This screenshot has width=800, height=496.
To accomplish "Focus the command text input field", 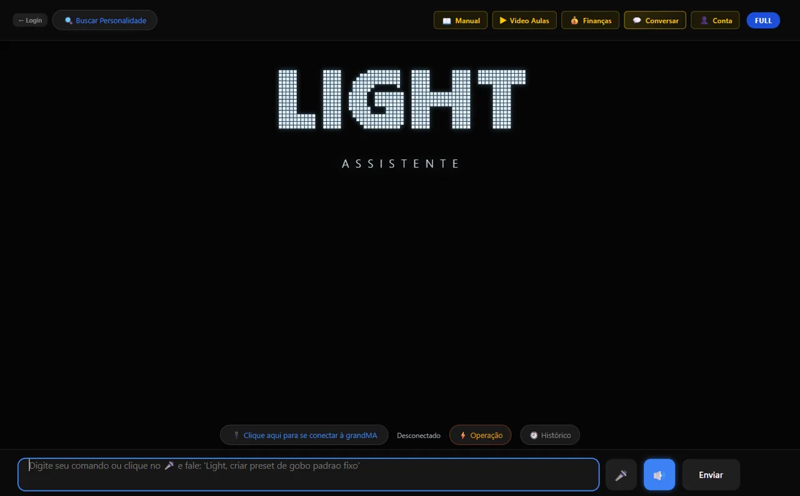I will 308,475.
